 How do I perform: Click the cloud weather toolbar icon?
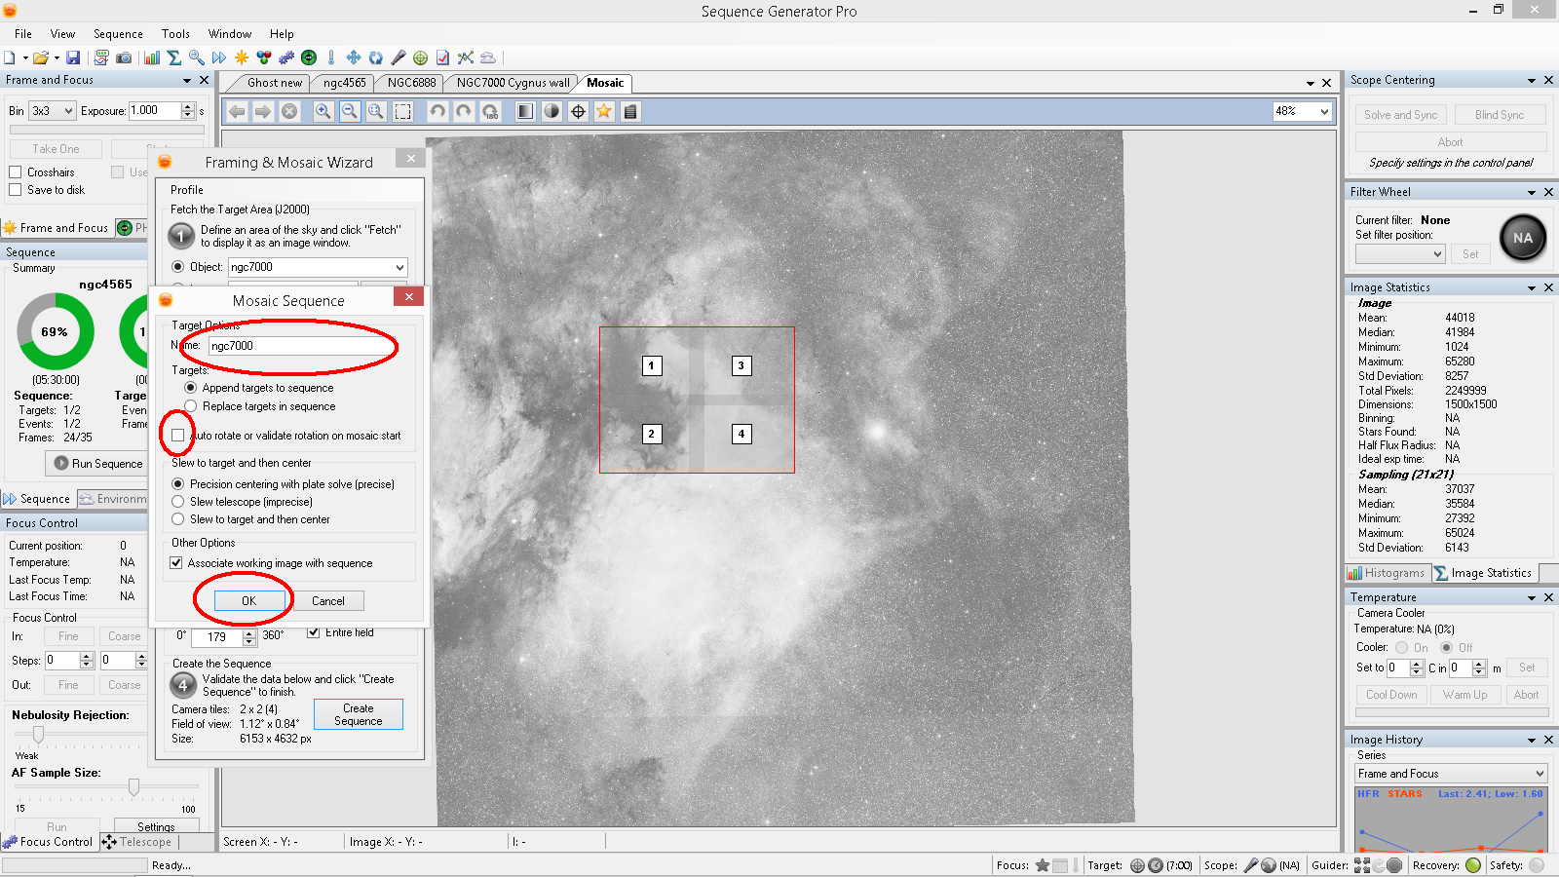tap(488, 57)
